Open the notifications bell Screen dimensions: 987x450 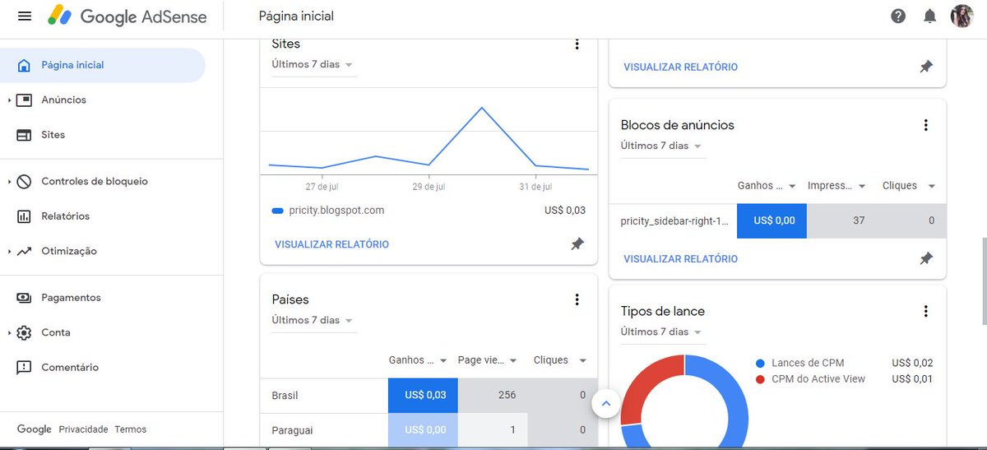point(929,16)
